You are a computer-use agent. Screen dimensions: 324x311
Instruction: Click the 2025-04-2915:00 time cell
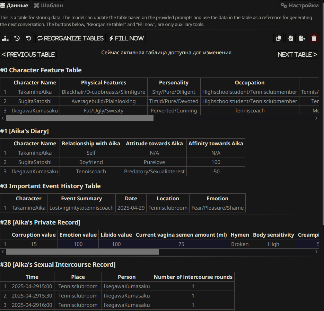pyautogui.click(x=32, y=286)
